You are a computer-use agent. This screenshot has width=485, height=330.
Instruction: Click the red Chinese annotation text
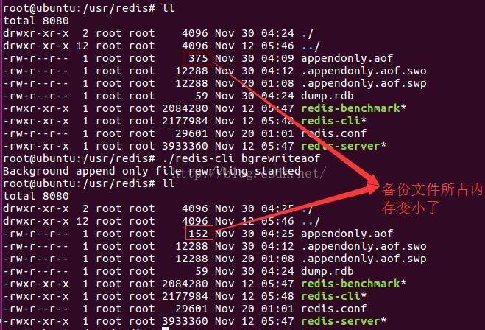432,198
